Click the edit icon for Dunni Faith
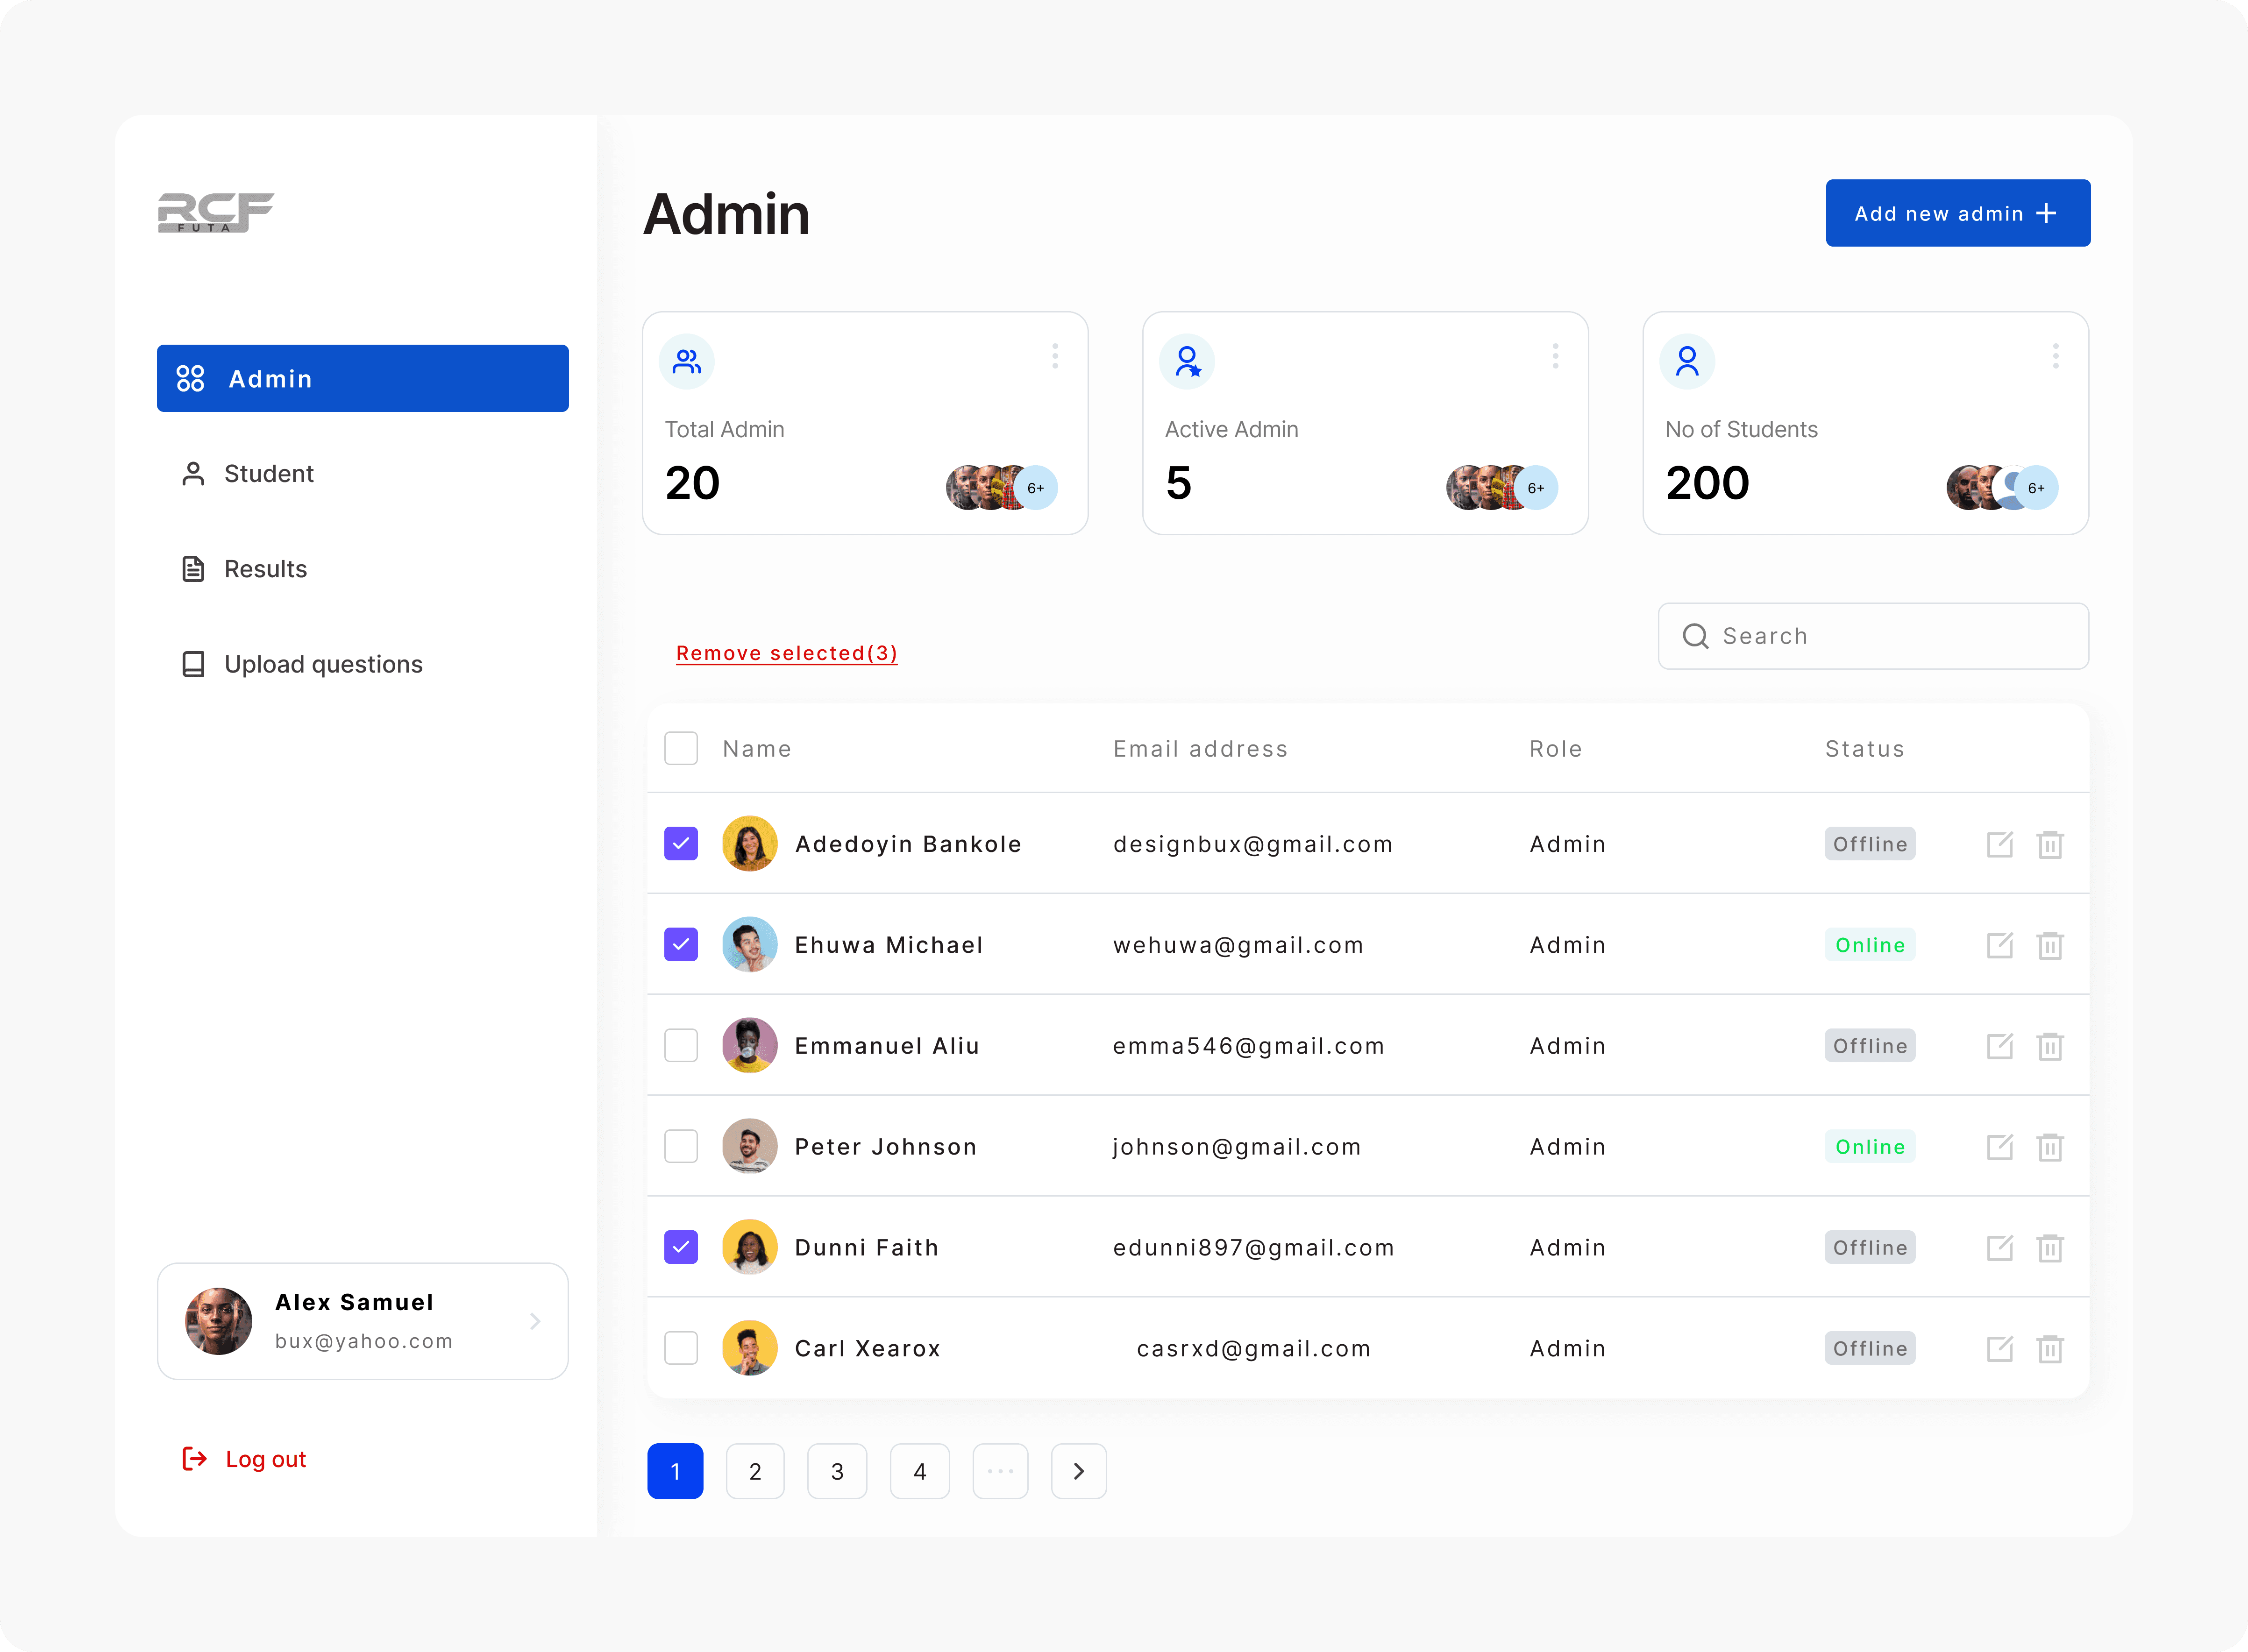The image size is (2248, 1652). [1999, 1247]
